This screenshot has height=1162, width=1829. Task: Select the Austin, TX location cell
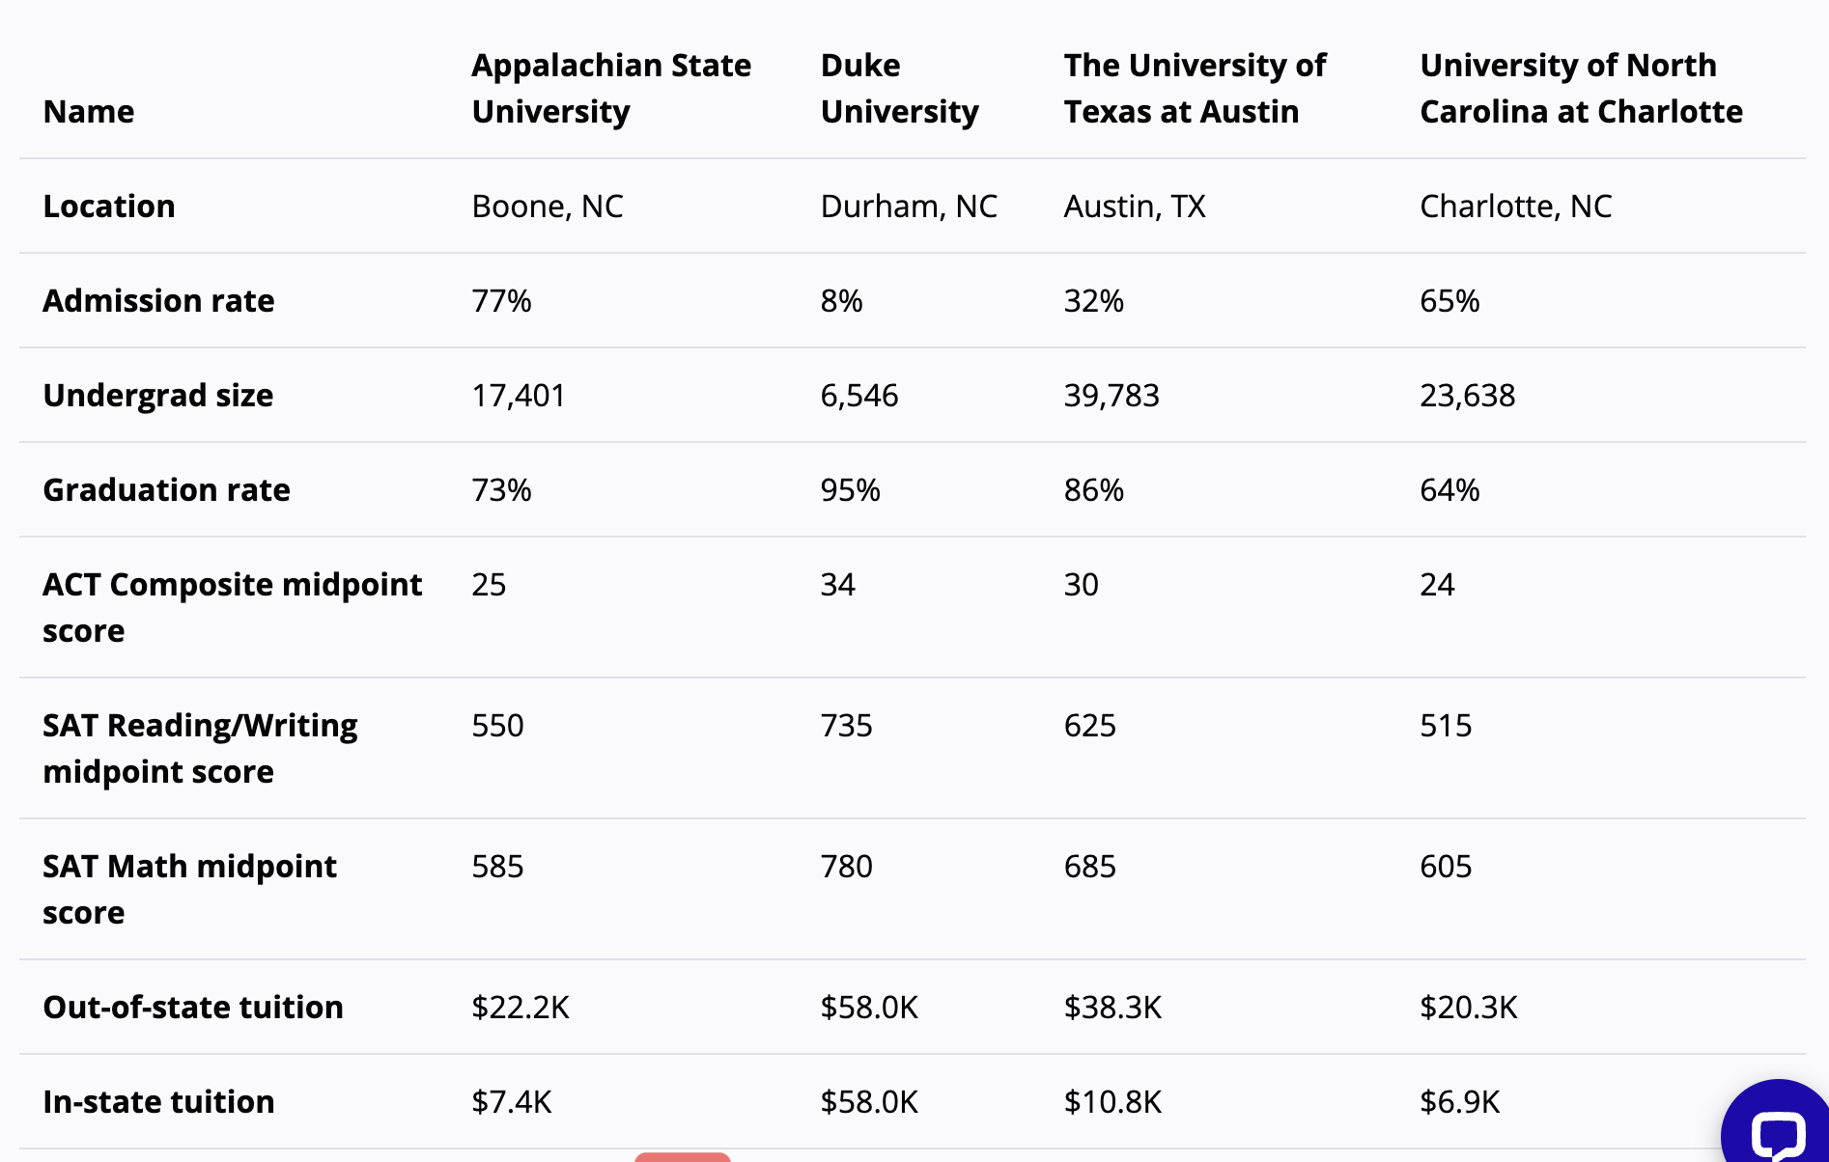(x=1135, y=206)
